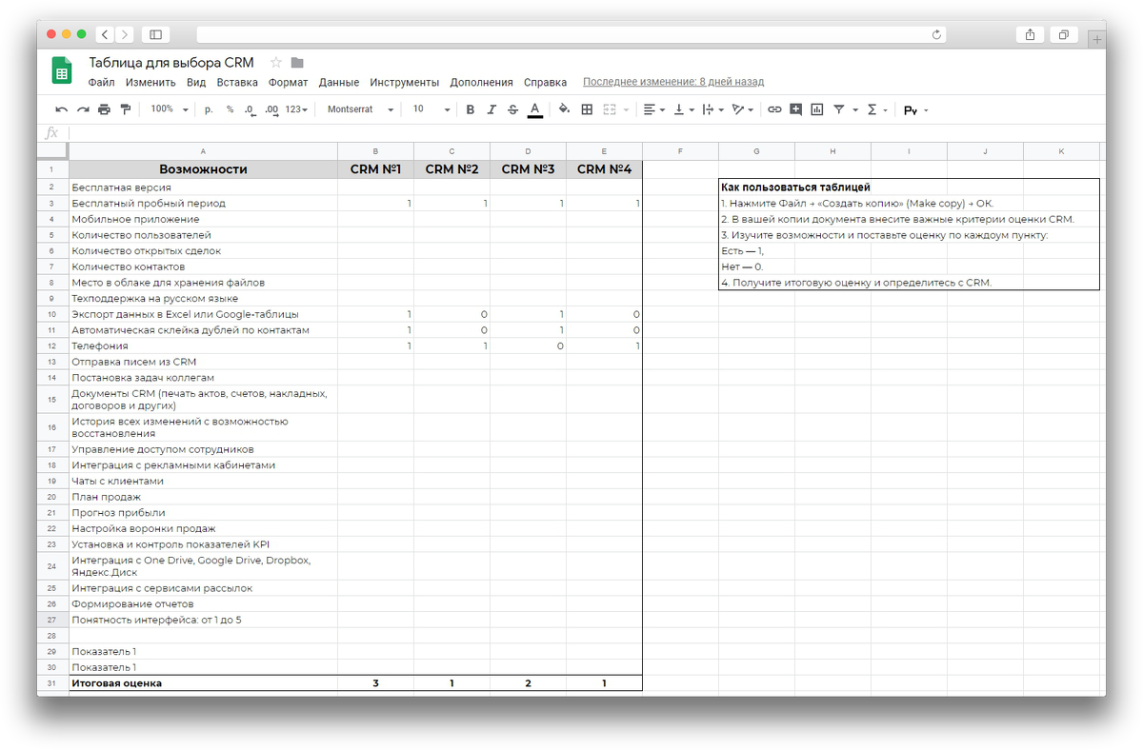Redo the last undone action

(83, 109)
